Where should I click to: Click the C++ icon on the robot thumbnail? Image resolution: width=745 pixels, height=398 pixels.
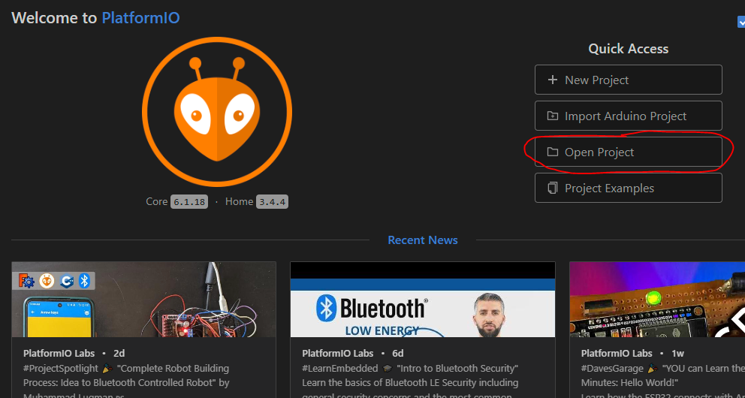(x=67, y=281)
